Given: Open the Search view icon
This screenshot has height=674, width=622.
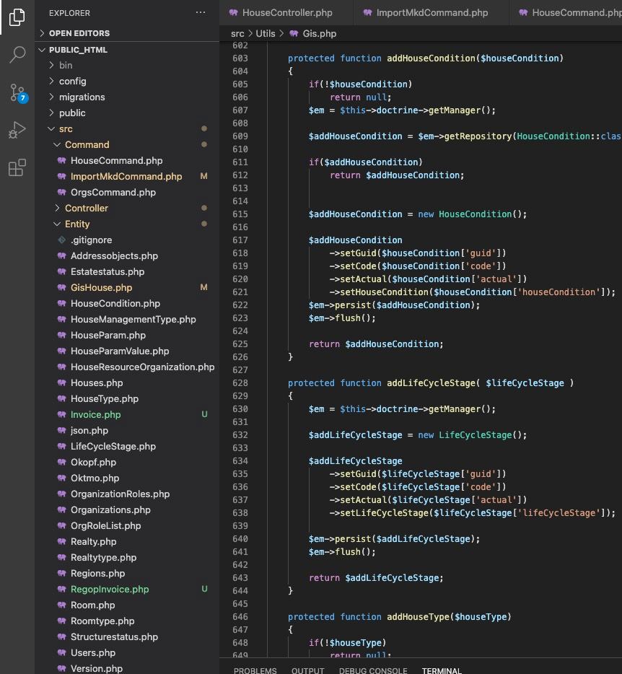Looking at the screenshot, I should pyautogui.click(x=17, y=54).
